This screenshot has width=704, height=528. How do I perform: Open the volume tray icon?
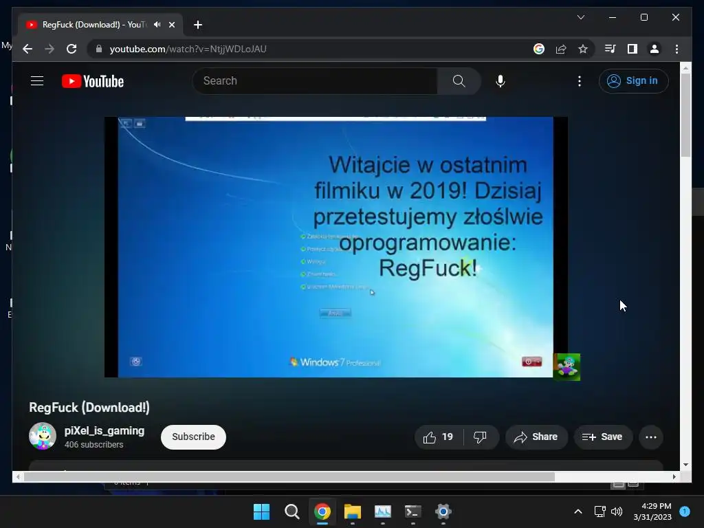tap(617, 511)
